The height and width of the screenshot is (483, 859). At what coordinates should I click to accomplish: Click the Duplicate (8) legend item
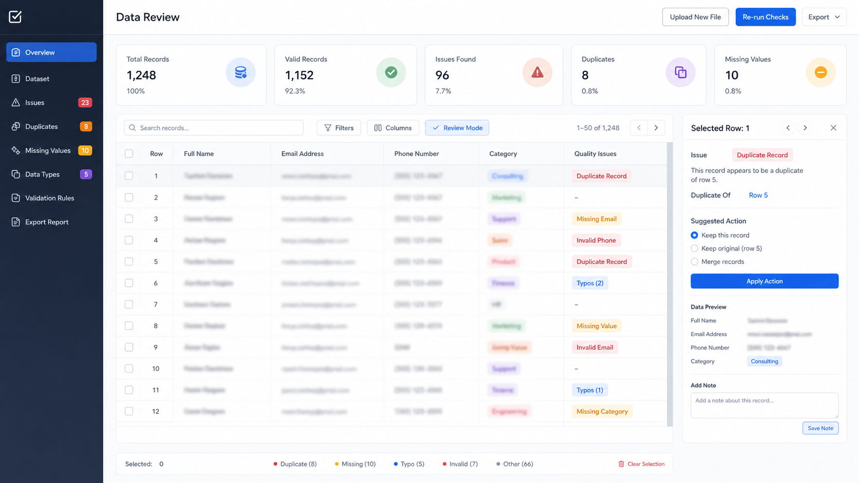point(295,464)
